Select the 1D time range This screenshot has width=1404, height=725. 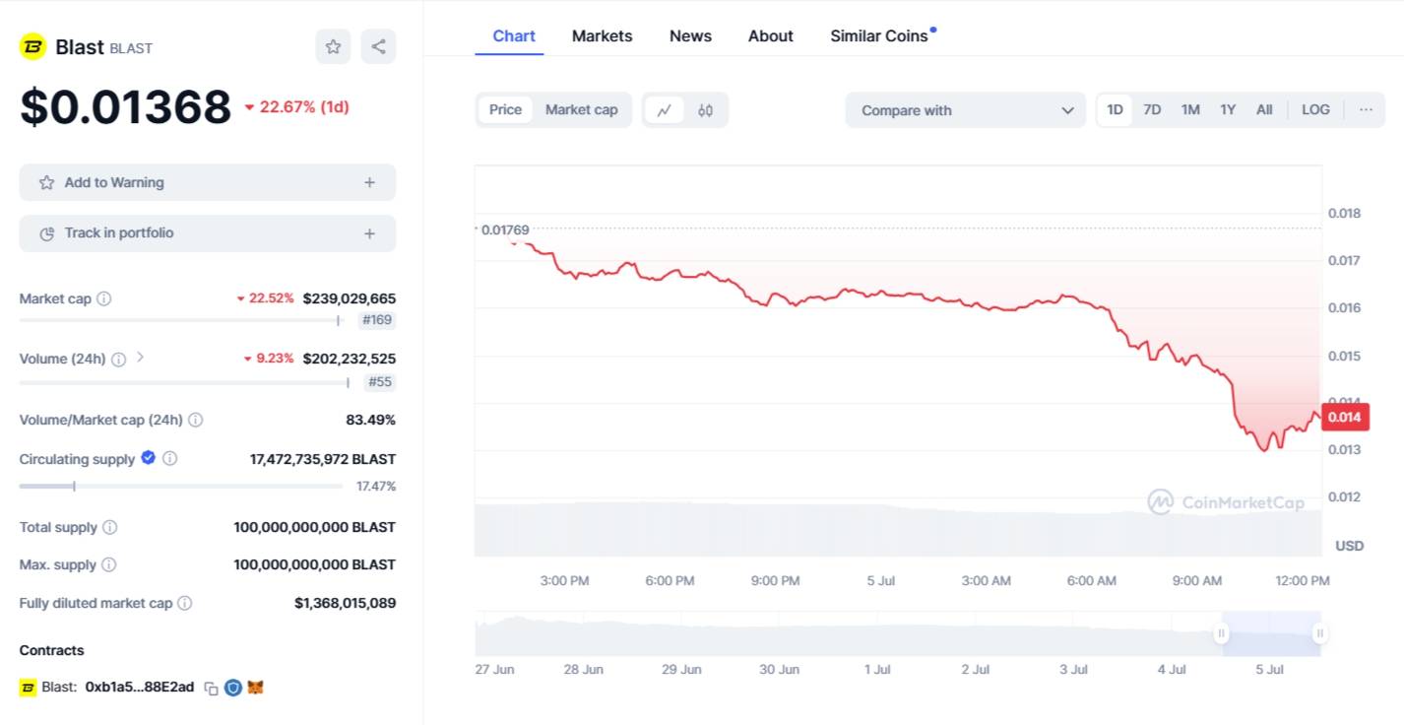pyautogui.click(x=1115, y=109)
